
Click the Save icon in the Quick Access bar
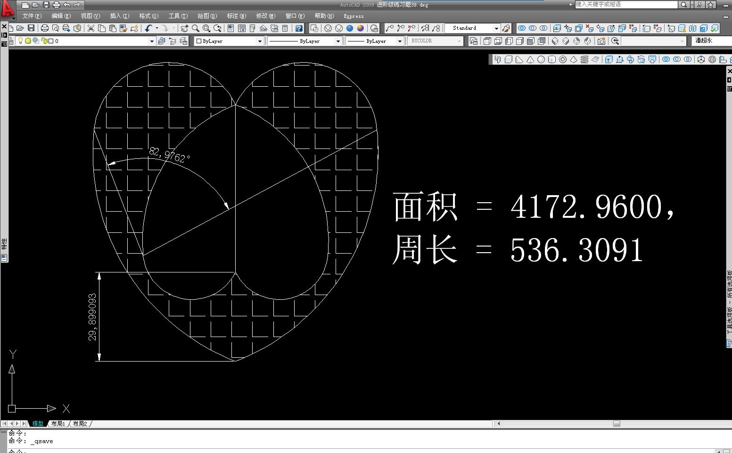point(46,5)
